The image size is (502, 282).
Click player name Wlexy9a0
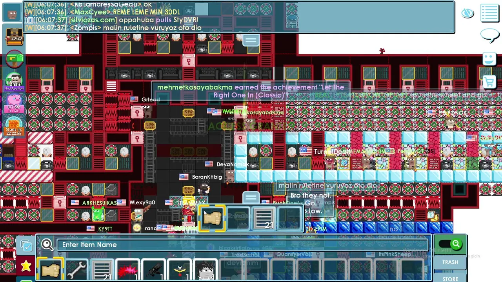[x=142, y=202]
